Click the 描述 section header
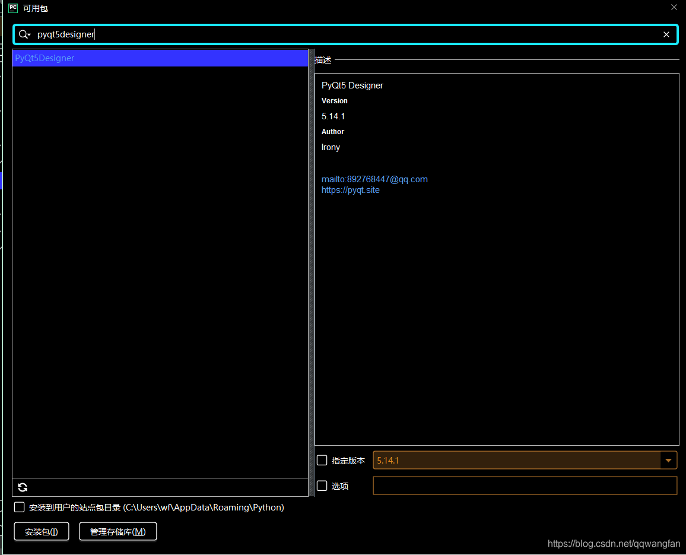Image resolution: width=686 pixels, height=555 pixels. [322, 59]
